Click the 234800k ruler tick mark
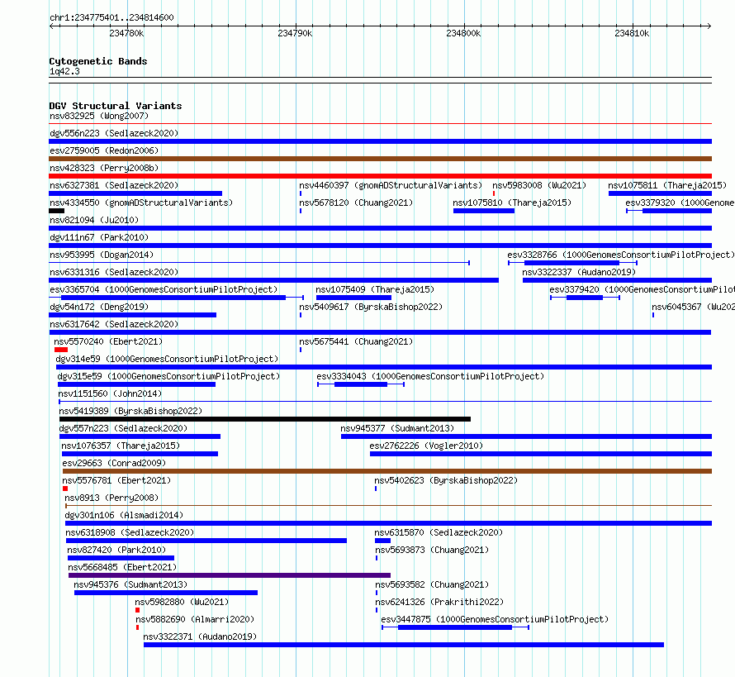The width and height of the screenshot is (735, 677). pyautogui.click(x=463, y=33)
